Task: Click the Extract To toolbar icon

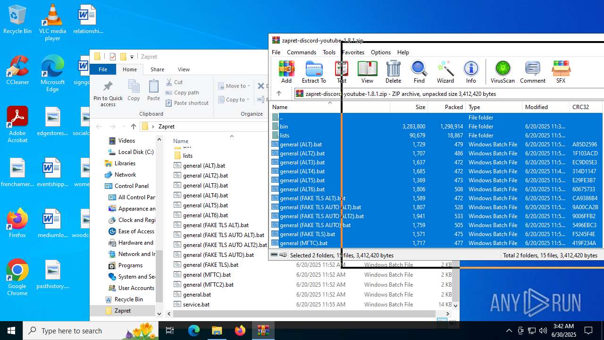Action: (x=314, y=72)
